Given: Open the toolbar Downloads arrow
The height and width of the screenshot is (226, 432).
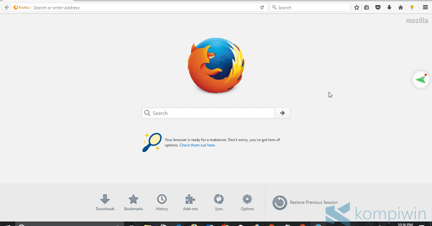Looking at the screenshot, I should [389, 7].
